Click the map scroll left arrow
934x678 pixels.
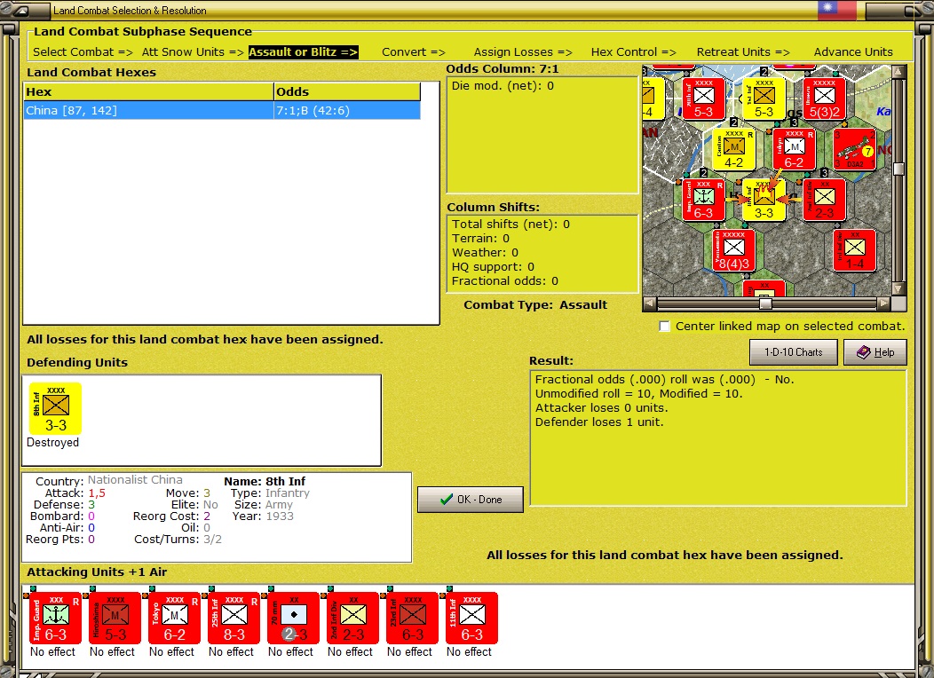[x=650, y=304]
